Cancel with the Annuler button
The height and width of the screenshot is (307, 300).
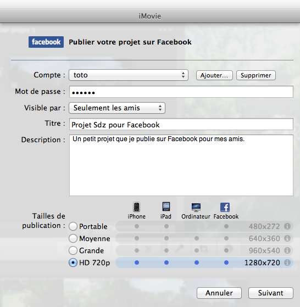click(x=219, y=293)
